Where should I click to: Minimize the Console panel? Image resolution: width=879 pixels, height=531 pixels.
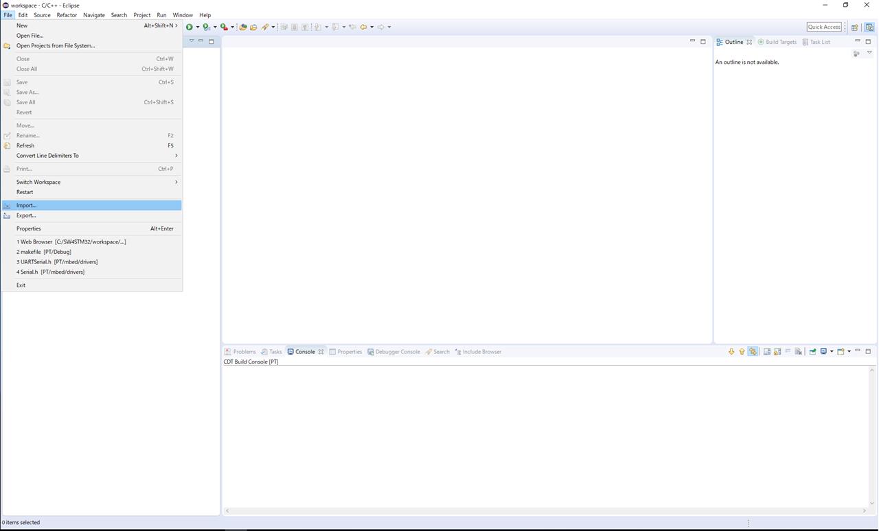[x=857, y=351]
